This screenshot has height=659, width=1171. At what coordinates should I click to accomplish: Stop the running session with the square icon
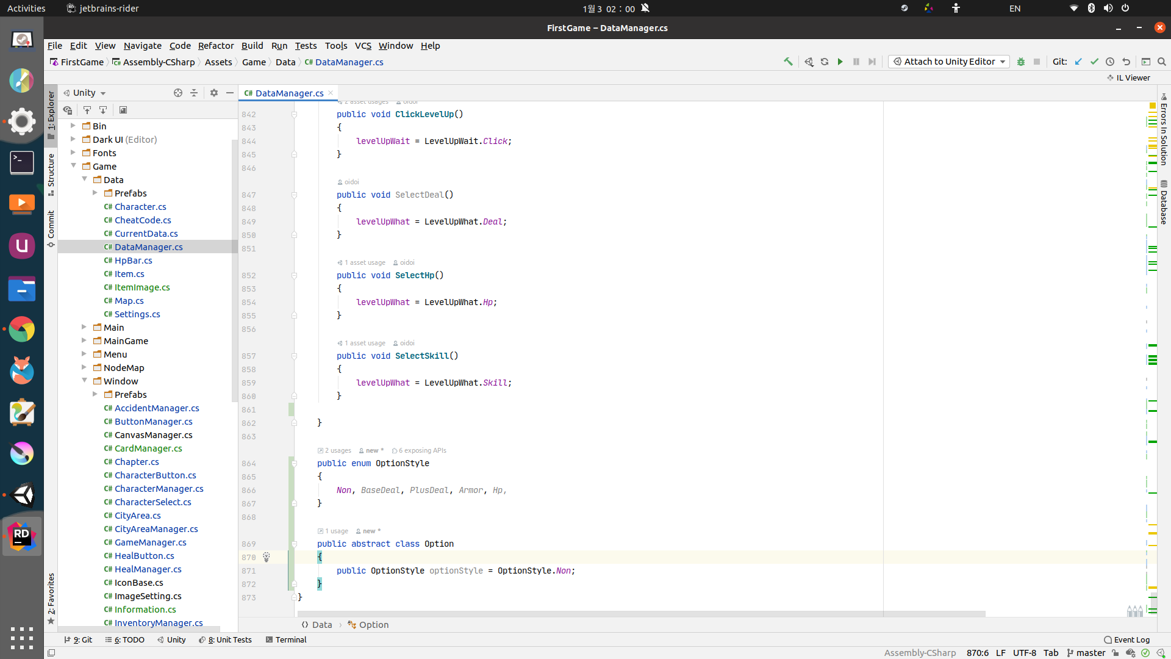(x=1037, y=62)
